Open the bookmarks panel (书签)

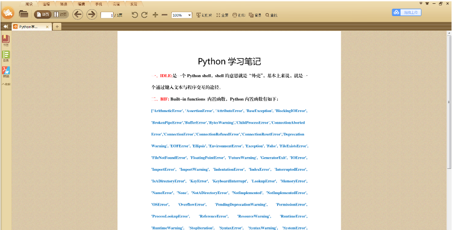pos(6,40)
